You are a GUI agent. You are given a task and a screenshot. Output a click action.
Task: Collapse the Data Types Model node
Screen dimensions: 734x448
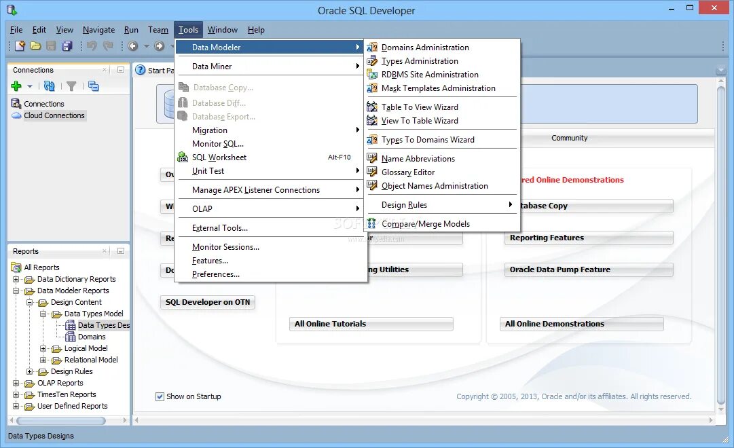43,314
